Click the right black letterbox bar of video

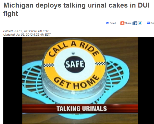click(x=146, y=80)
